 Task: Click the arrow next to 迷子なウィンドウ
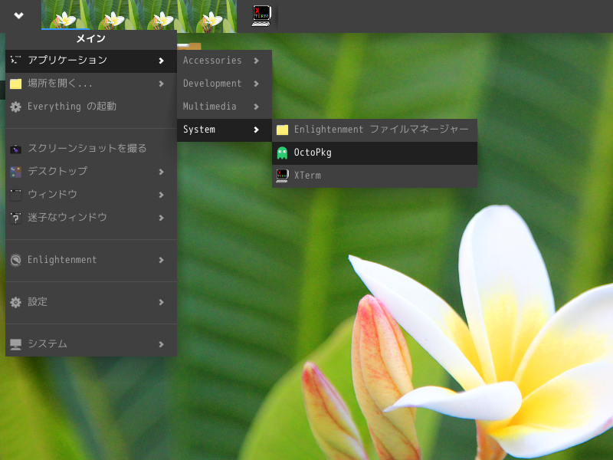[161, 218]
